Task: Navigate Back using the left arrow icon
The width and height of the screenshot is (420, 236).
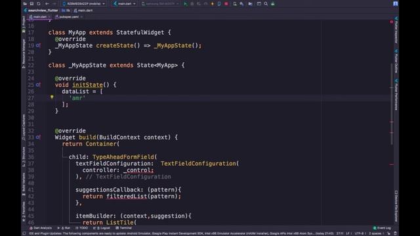Action: [x=47, y=4]
